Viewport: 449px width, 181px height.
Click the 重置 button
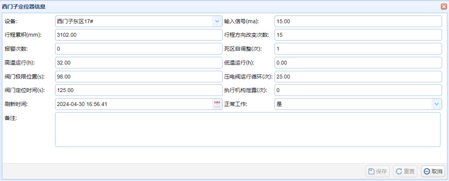click(405, 171)
